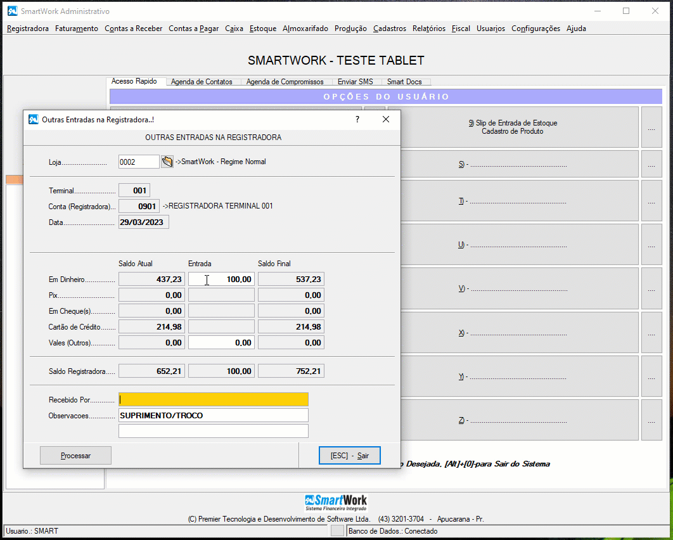Click the dialog's SmartWork icon beside Outras Entradas
The image size is (673, 540).
pos(34,119)
